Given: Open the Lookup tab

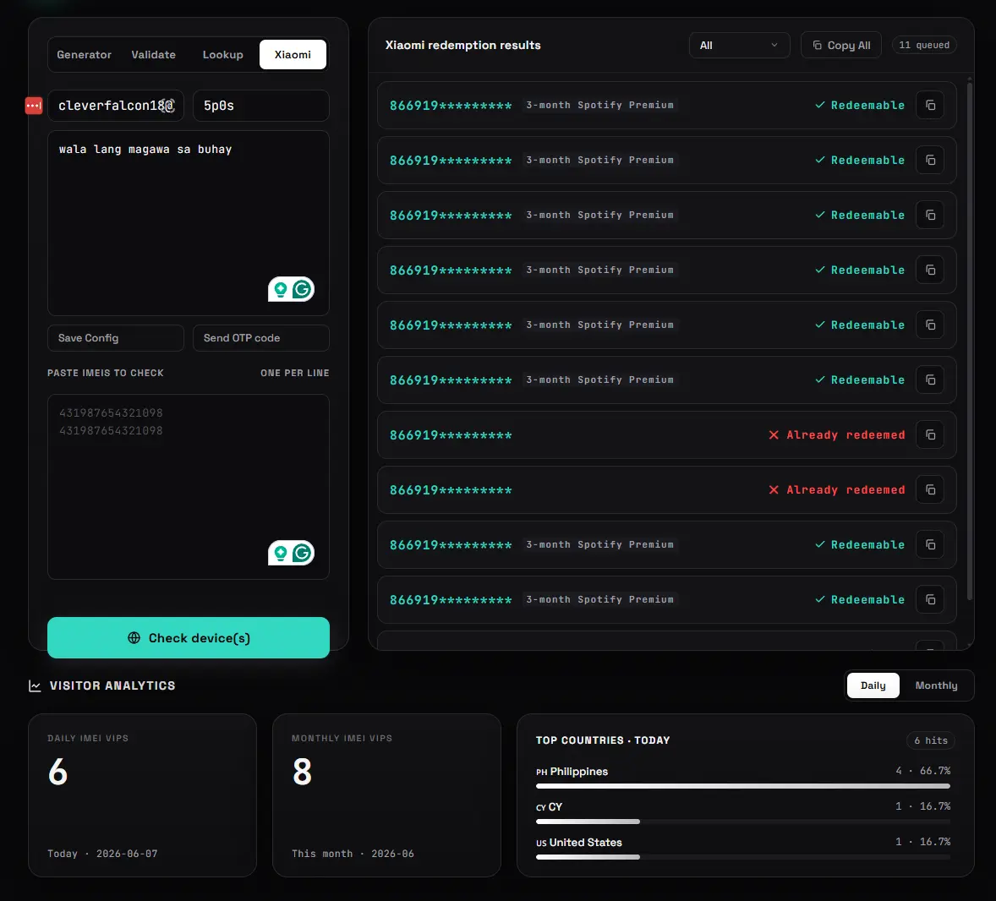Looking at the screenshot, I should pos(223,55).
